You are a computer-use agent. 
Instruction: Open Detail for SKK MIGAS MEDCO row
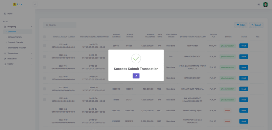point(244,100)
